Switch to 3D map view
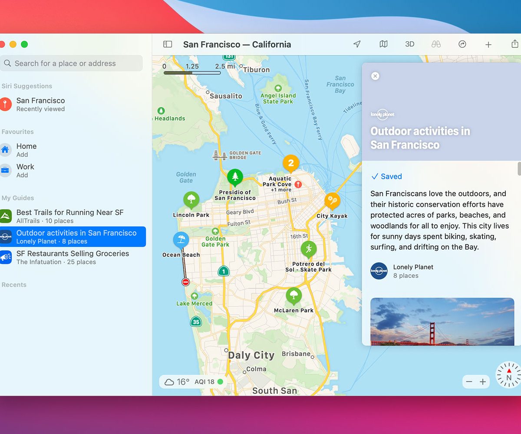 coord(409,44)
